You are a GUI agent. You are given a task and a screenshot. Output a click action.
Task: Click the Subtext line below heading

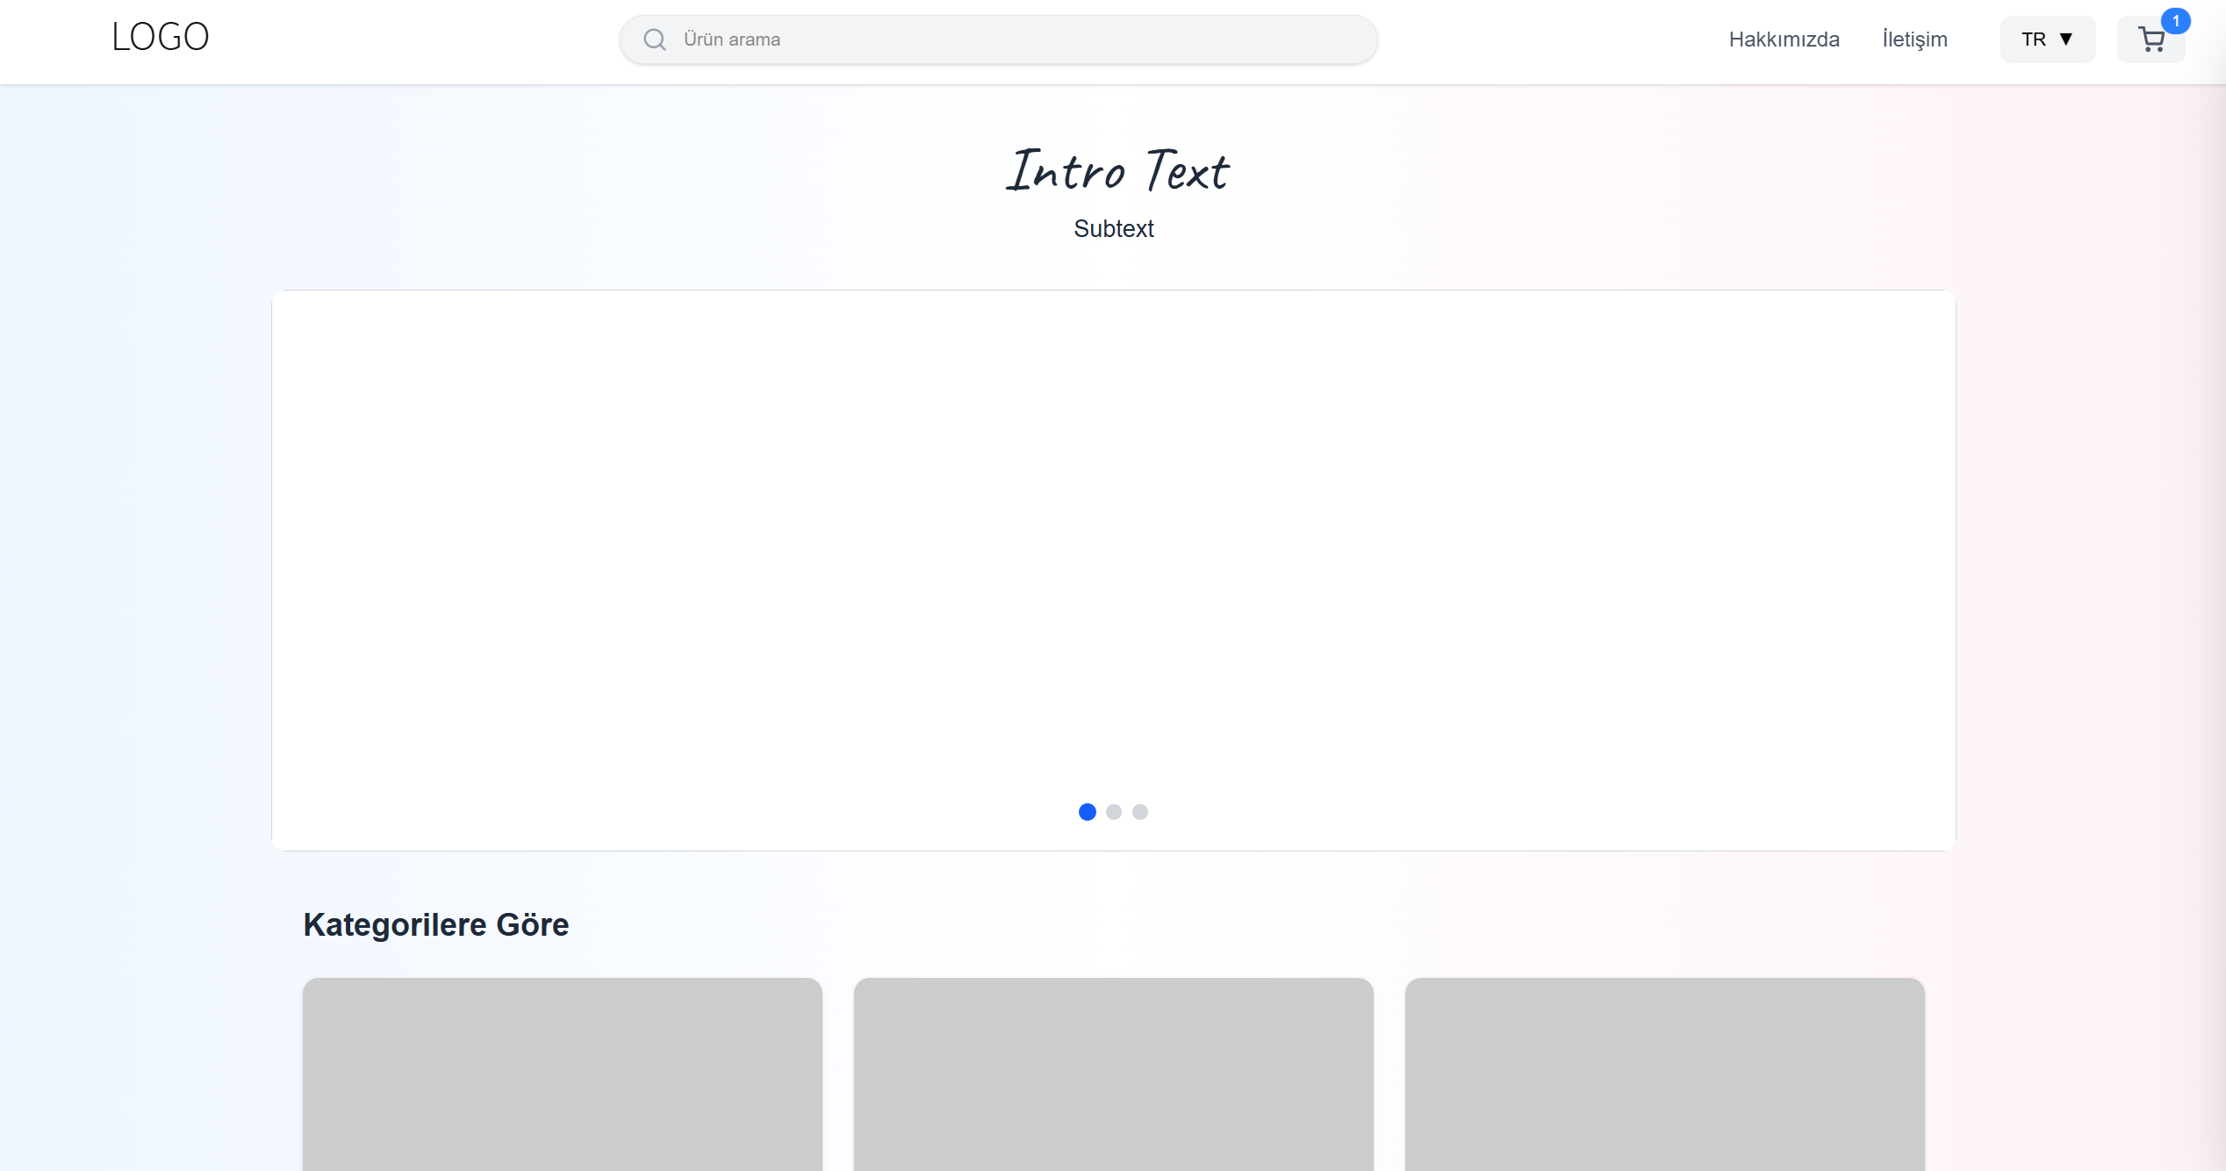[1113, 228]
